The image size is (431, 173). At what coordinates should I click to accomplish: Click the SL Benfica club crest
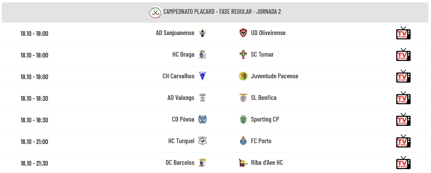coord(243,98)
